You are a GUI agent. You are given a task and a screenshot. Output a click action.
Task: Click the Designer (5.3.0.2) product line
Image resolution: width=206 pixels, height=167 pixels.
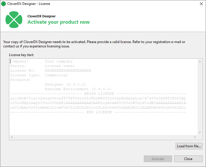[x=65, y=84]
